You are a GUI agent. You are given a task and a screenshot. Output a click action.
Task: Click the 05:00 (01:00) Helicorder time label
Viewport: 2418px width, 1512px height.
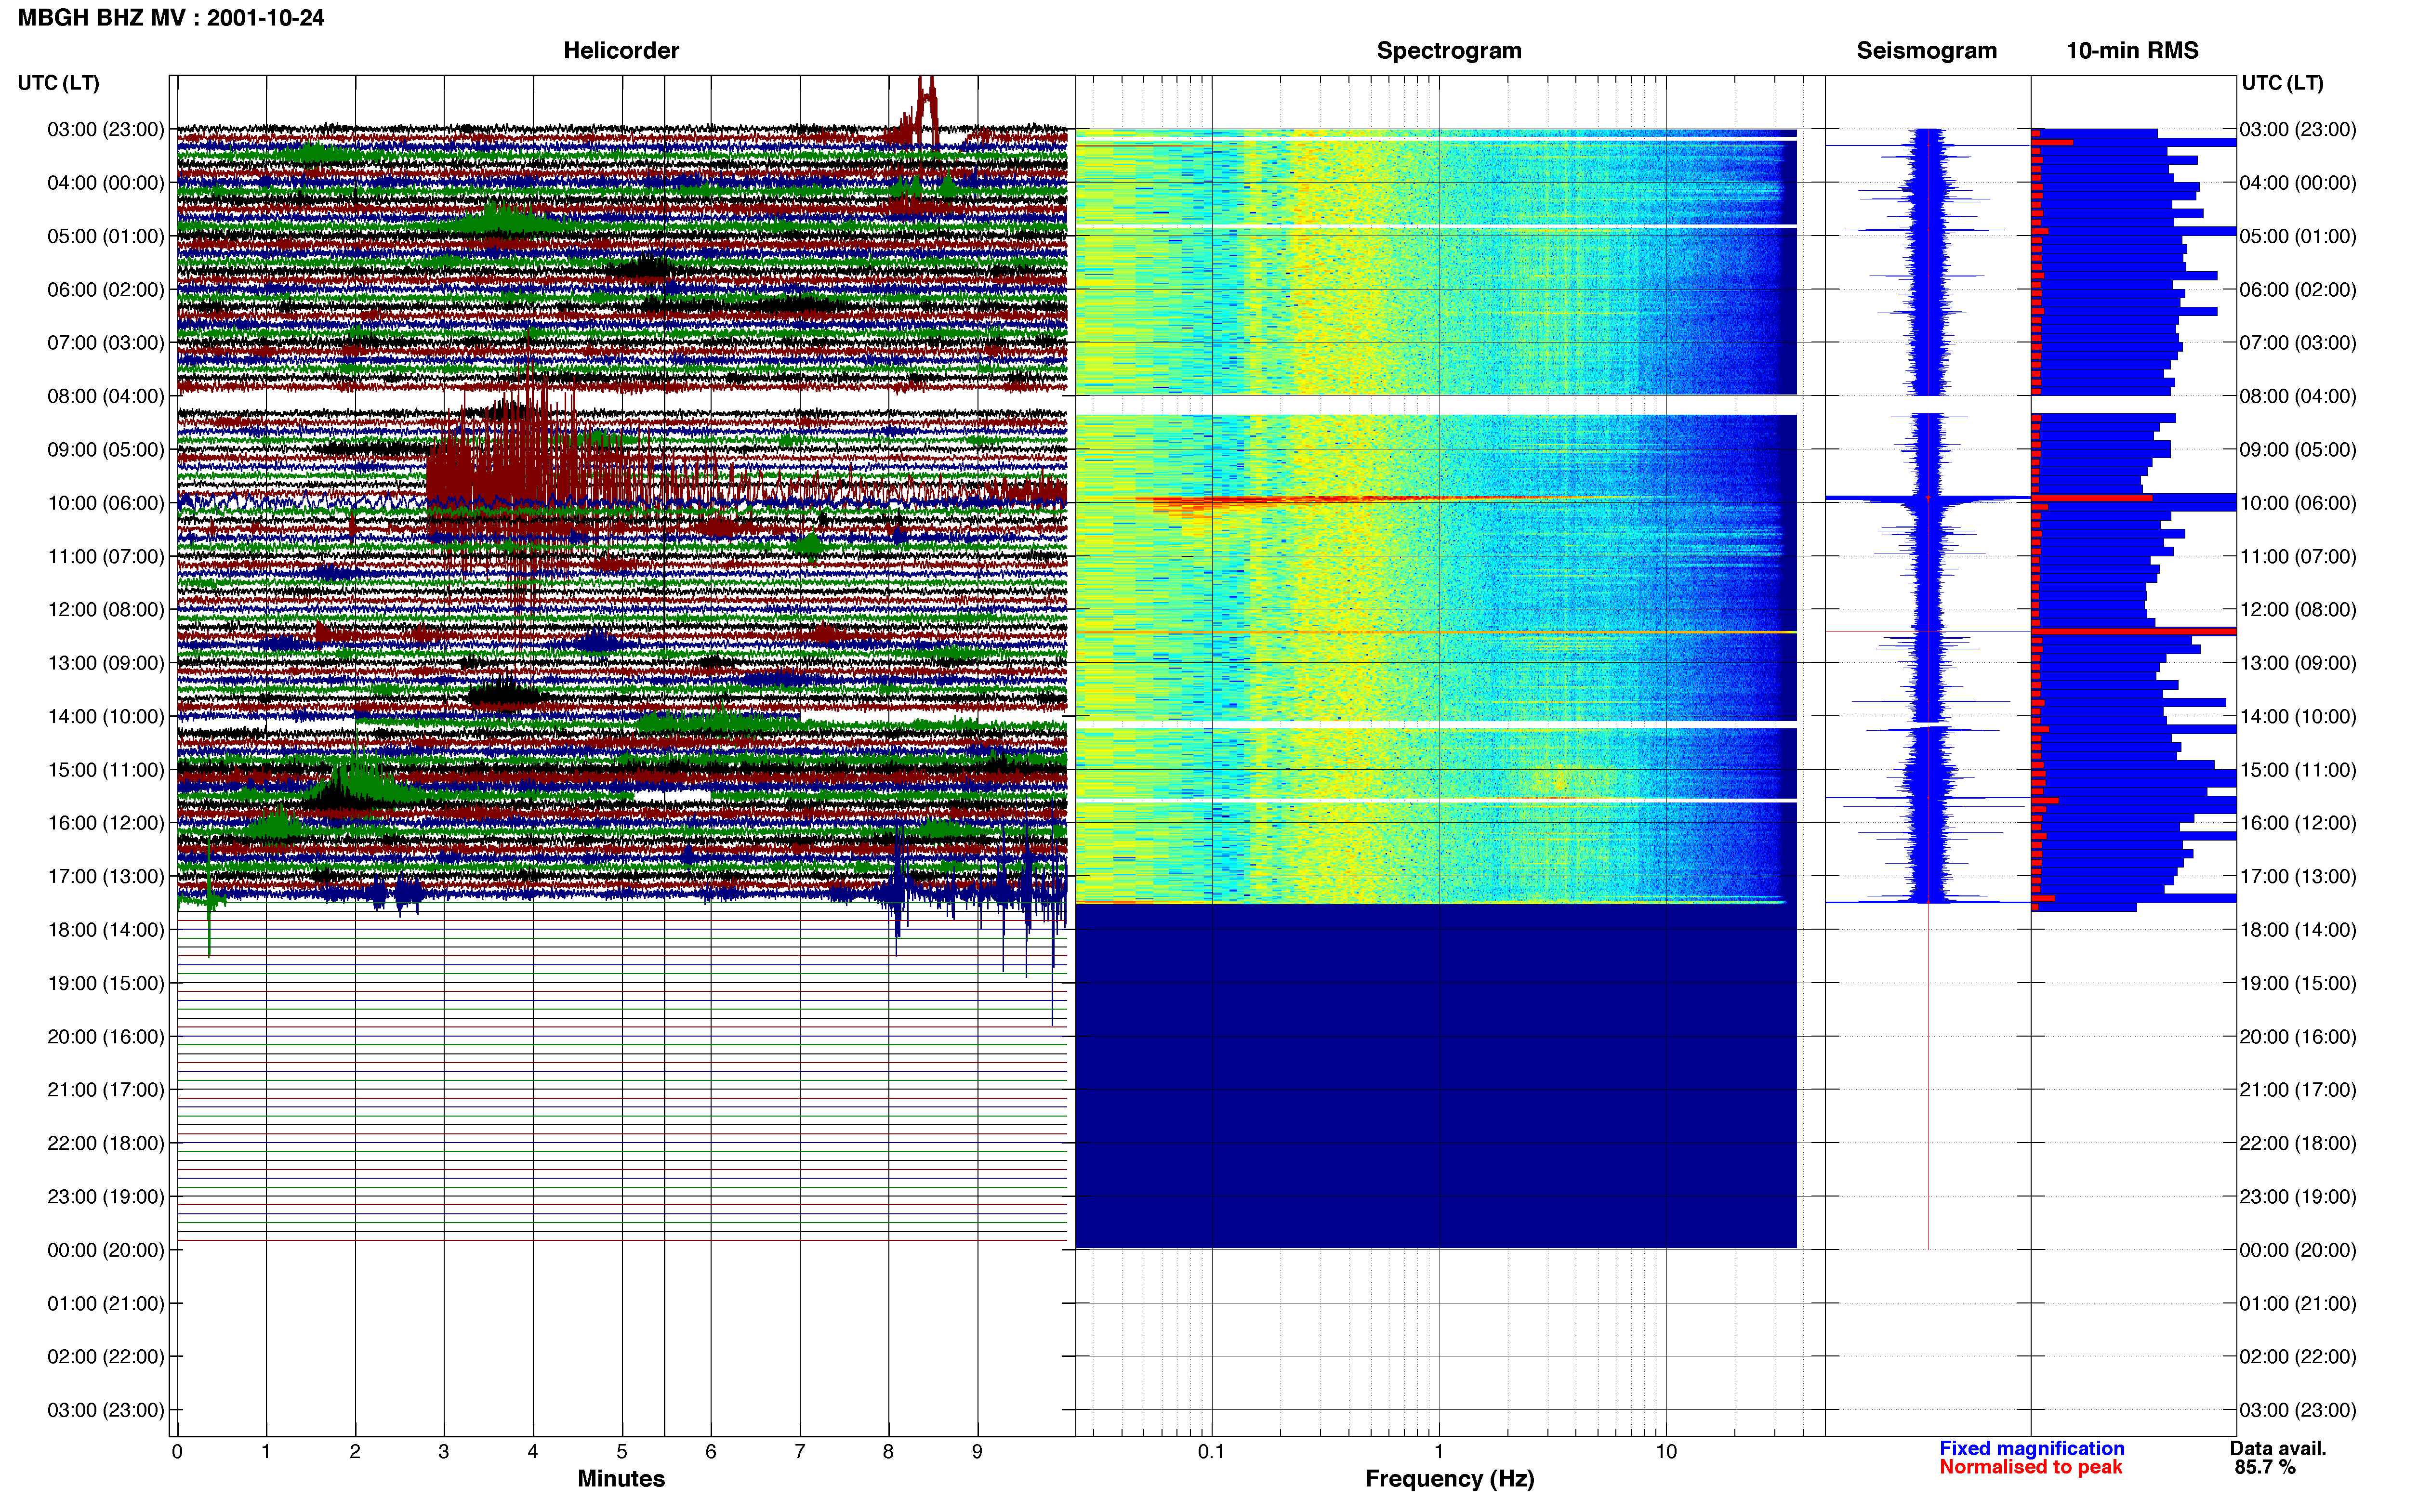coord(106,236)
